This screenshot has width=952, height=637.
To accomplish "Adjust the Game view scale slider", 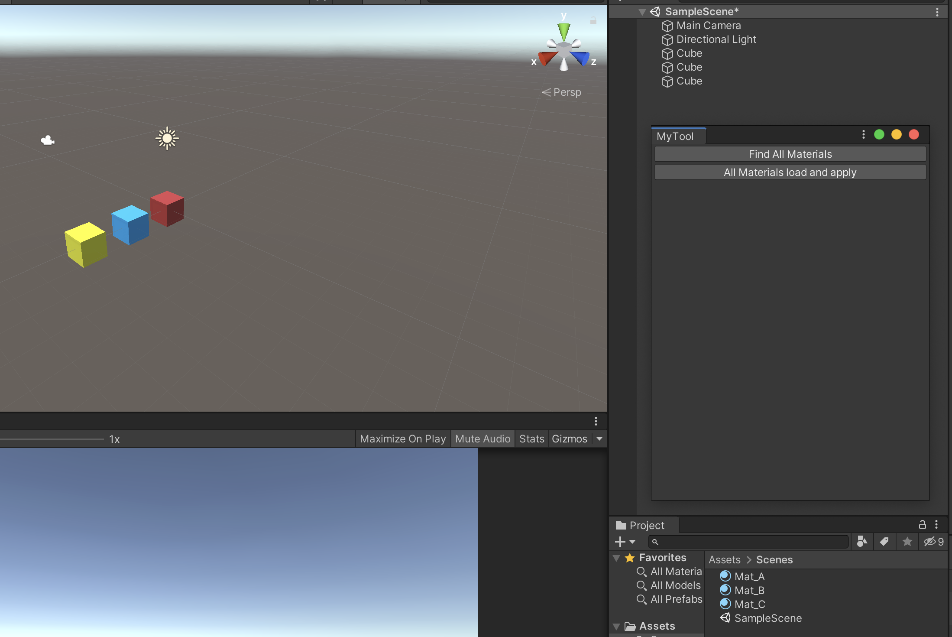I will [52, 439].
